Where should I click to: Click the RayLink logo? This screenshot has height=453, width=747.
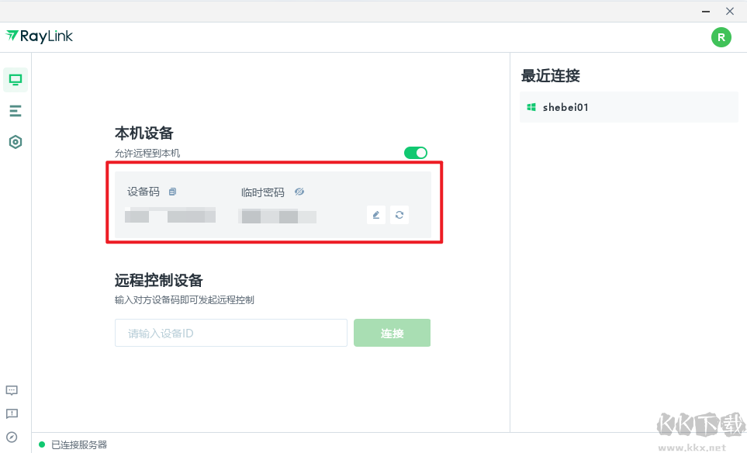pos(39,36)
